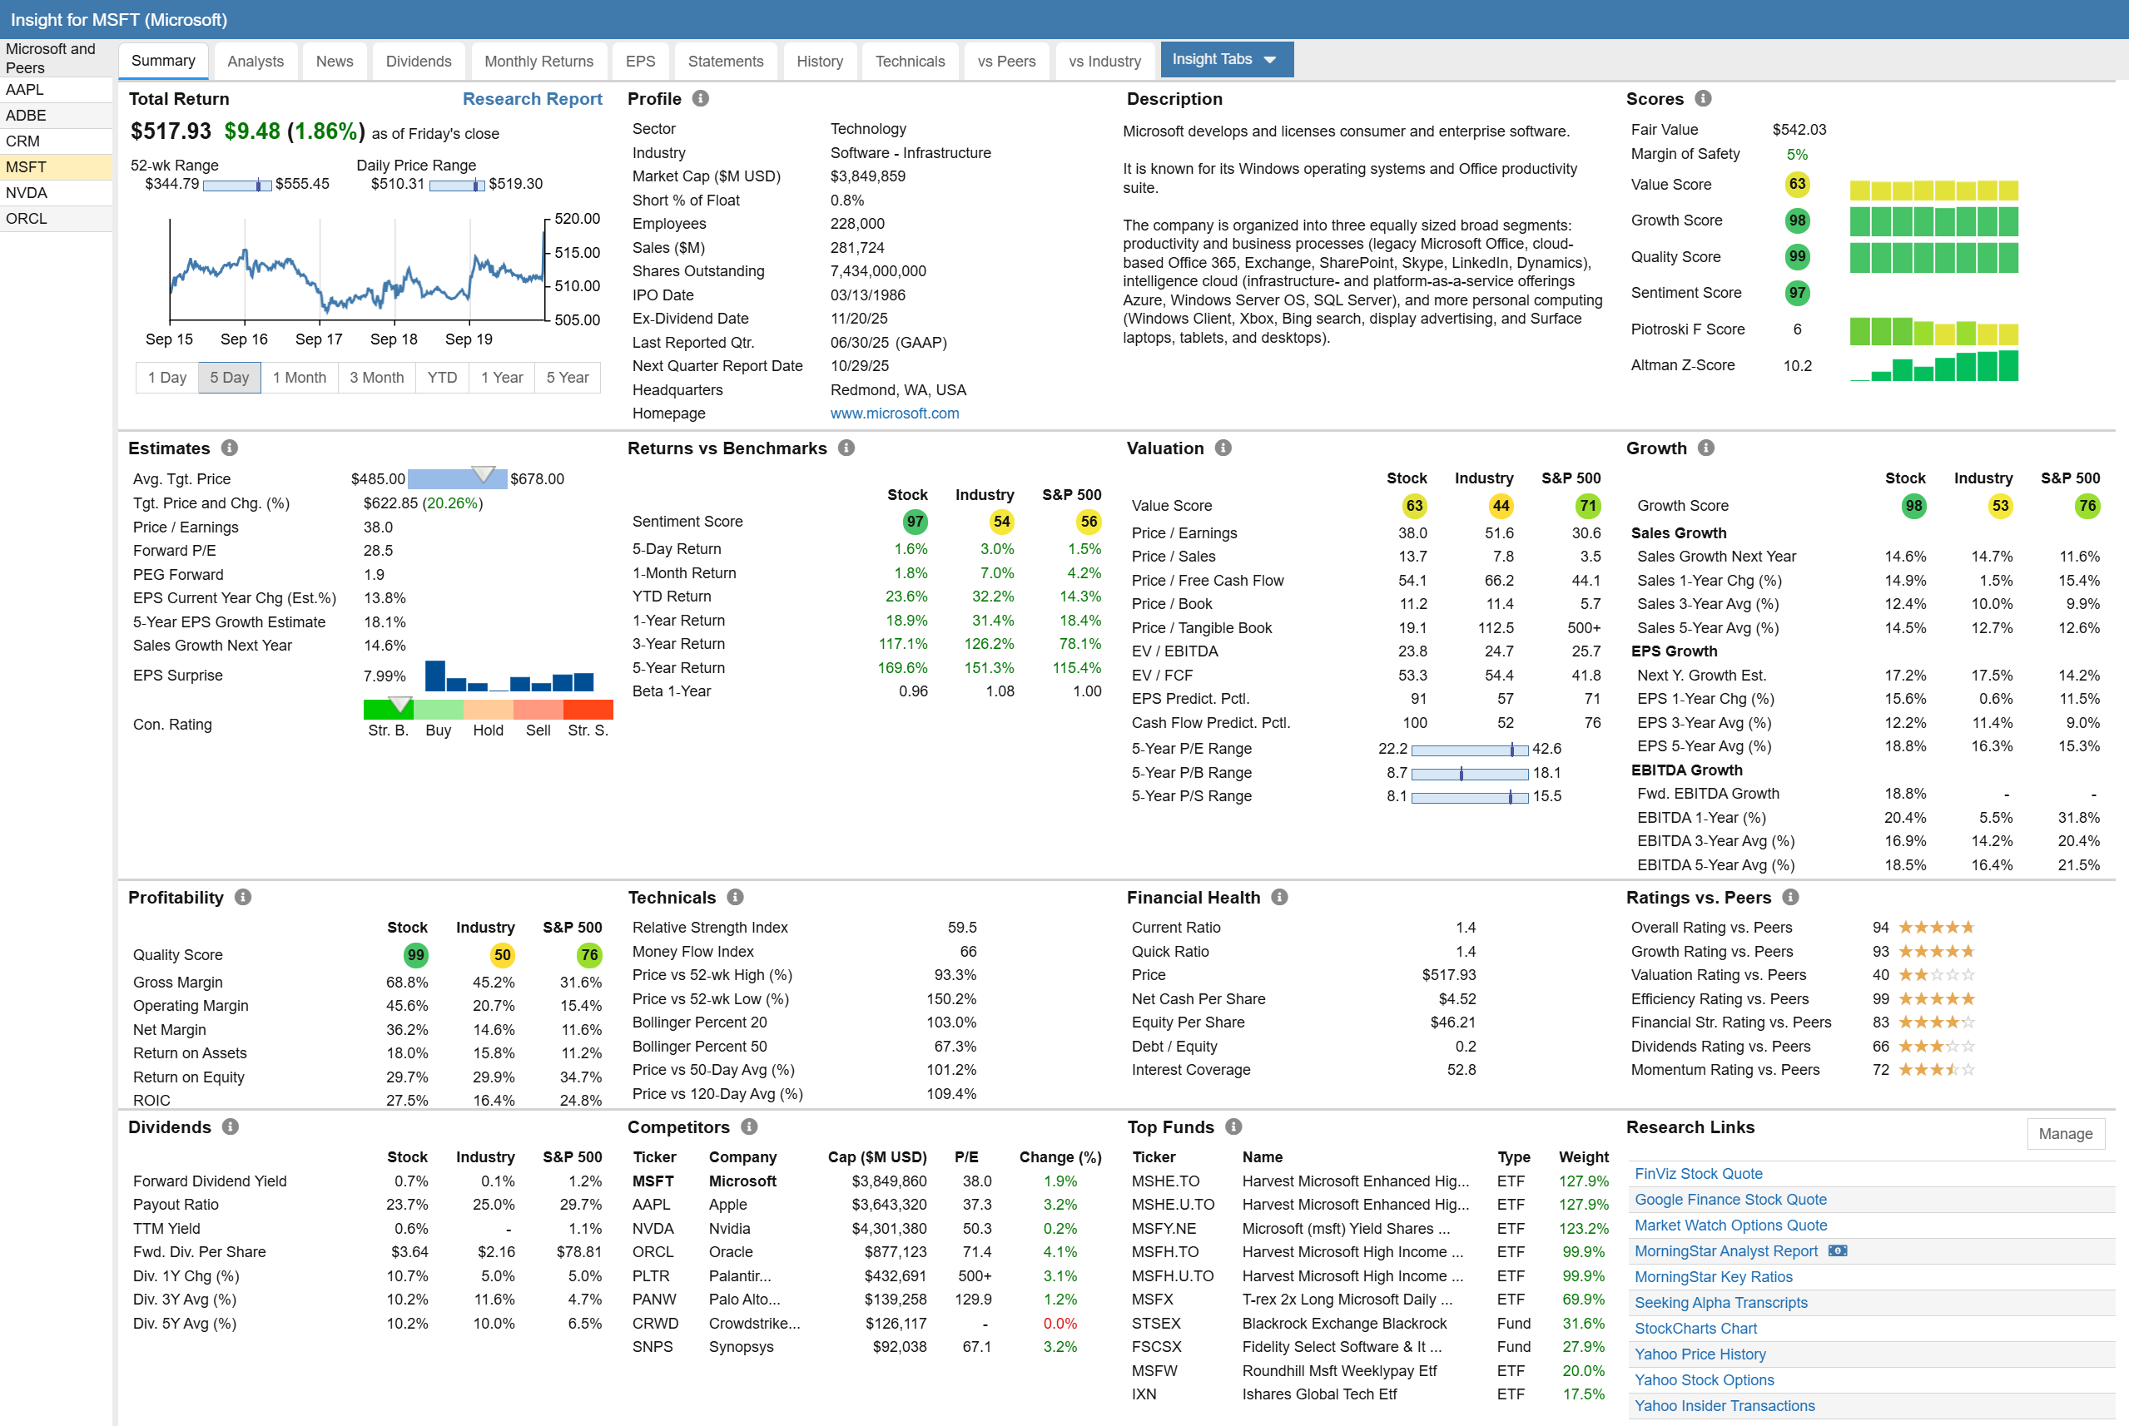Click the Valuation info icon
Screen dimensions: 2129x1426
(x=1223, y=448)
